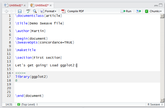165x108 pixels.
Task: Minimize the source pane
Action: click(x=156, y=5)
